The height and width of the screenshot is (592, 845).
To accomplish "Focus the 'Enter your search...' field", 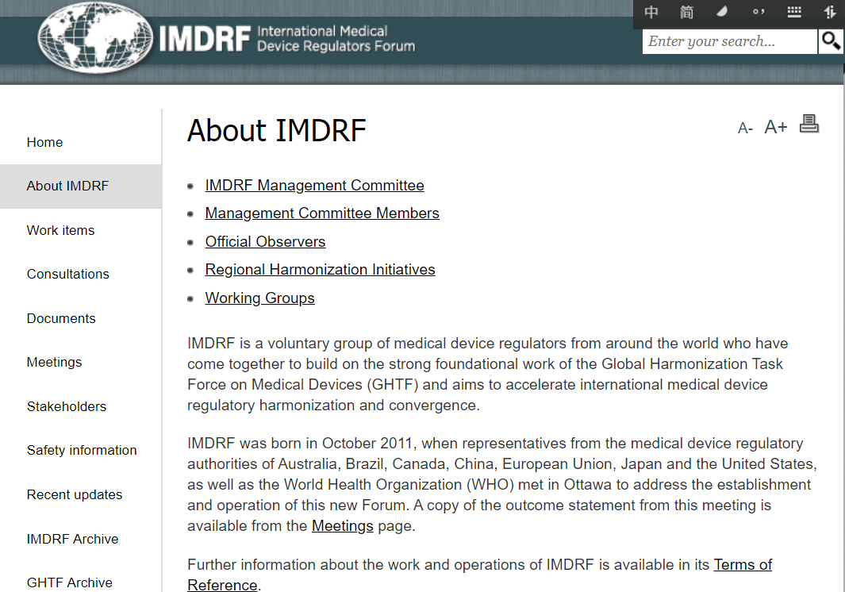I will (730, 41).
